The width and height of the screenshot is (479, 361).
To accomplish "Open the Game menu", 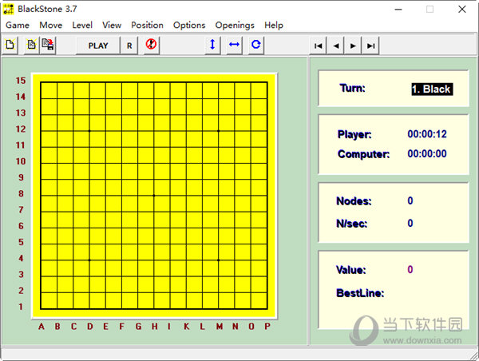I will 18,25.
